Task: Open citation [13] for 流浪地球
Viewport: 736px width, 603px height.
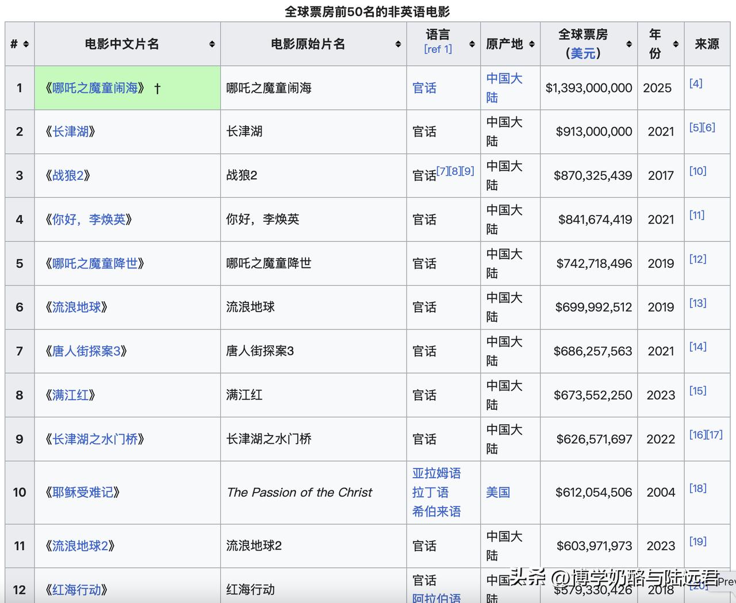Action: [698, 303]
